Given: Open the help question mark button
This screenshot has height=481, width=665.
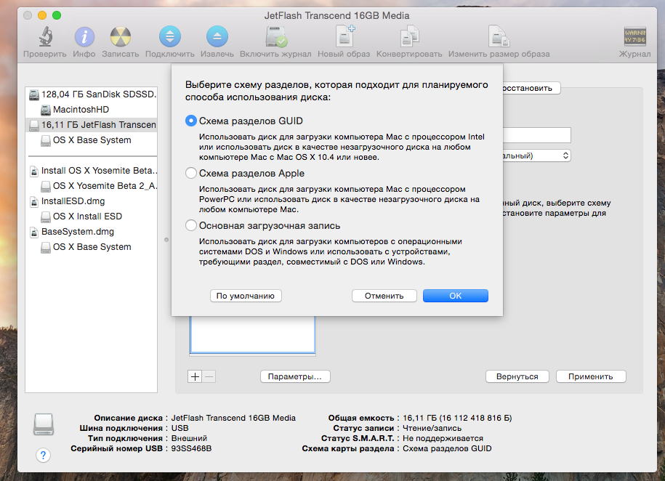Looking at the screenshot, I should [43, 456].
